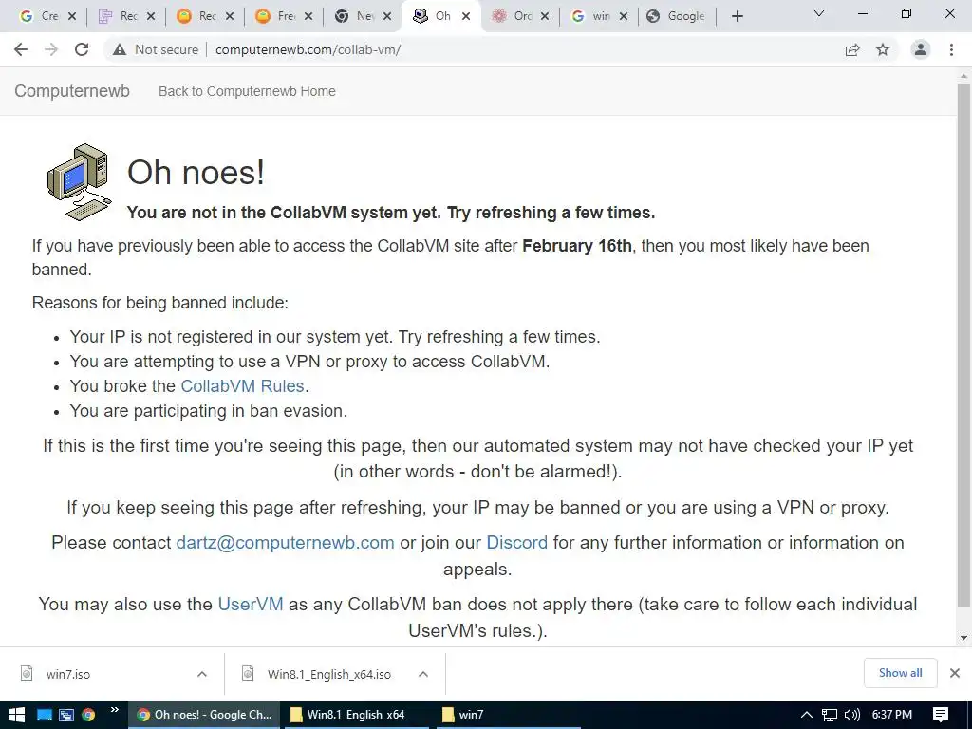The height and width of the screenshot is (729, 972).
Task: Open the notification center icon
Action: [941, 715]
